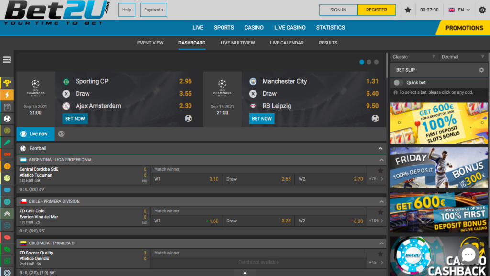
Task: Click soccer ball icon on Sporting CP card
Action: (x=188, y=118)
